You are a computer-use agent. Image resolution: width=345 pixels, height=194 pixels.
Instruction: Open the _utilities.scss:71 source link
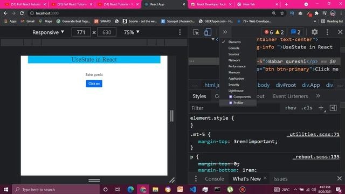tap(313, 134)
